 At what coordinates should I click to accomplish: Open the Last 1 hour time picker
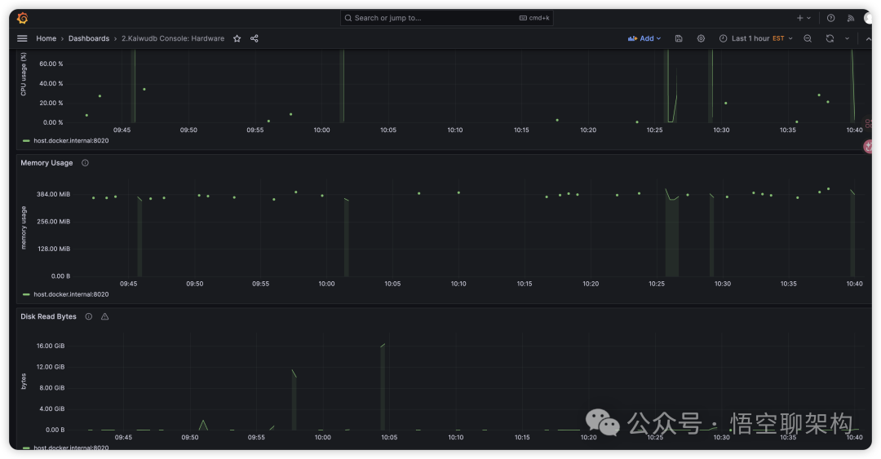[x=755, y=38]
